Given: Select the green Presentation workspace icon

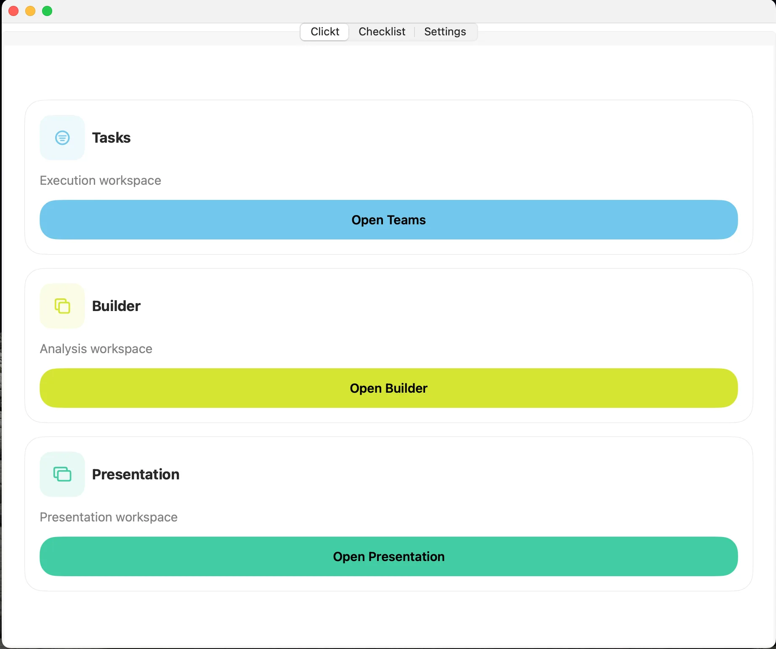Looking at the screenshot, I should tap(62, 475).
